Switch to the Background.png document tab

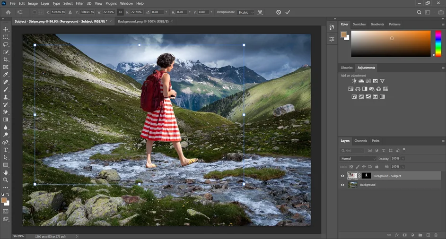point(142,21)
